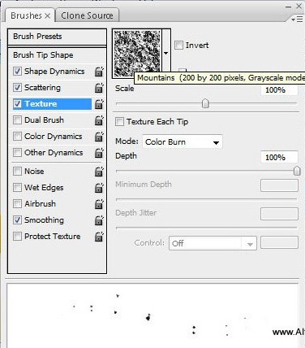The image size is (305, 348).
Task: Click the Scale 100% value field
Action: point(279,90)
